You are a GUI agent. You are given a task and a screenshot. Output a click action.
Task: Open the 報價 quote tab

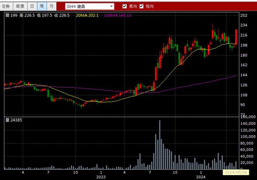click(20, 6)
